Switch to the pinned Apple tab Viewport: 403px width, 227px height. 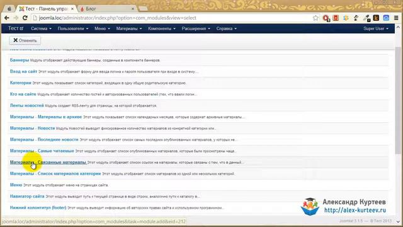click(x=9, y=9)
